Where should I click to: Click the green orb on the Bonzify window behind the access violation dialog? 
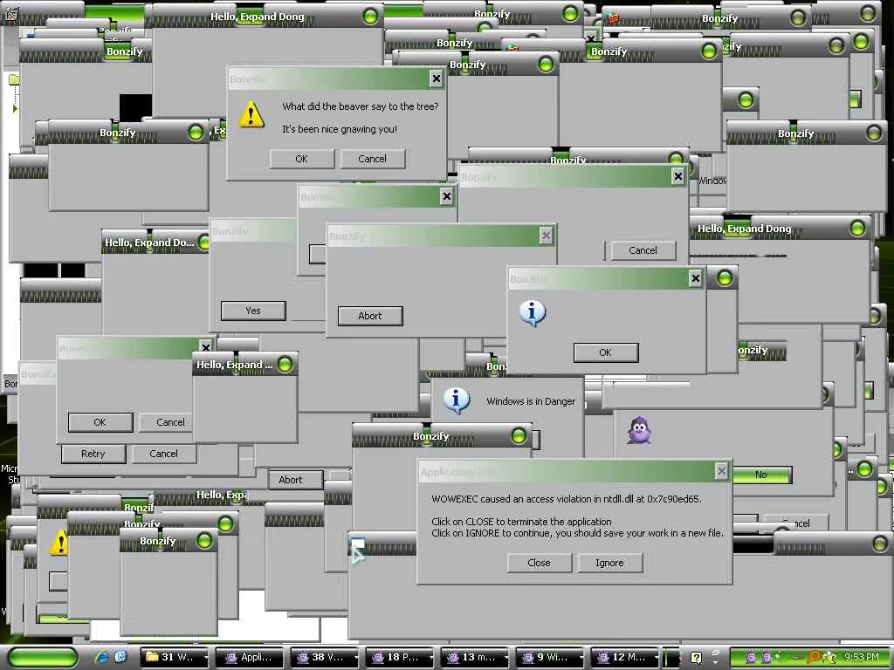click(519, 436)
